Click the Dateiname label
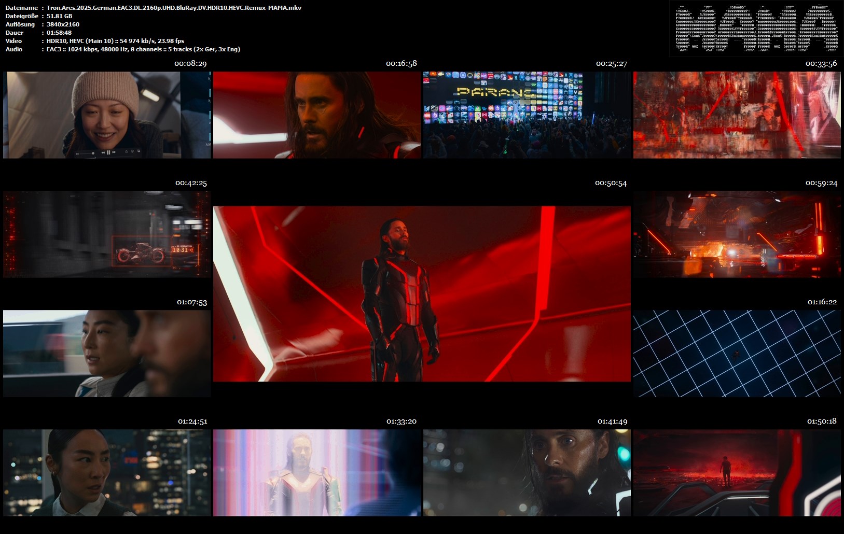The width and height of the screenshot is (844, 534). [x=22, y=8]
